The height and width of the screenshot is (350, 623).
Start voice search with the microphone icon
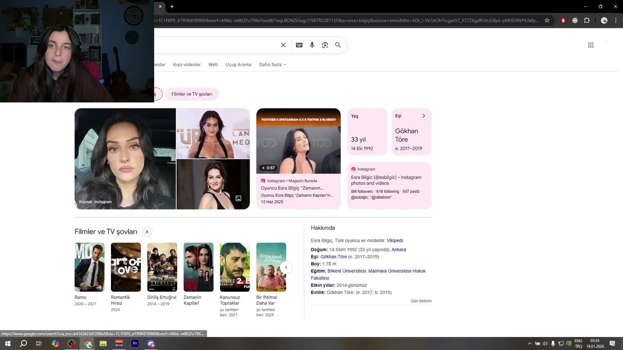[312, 45]
